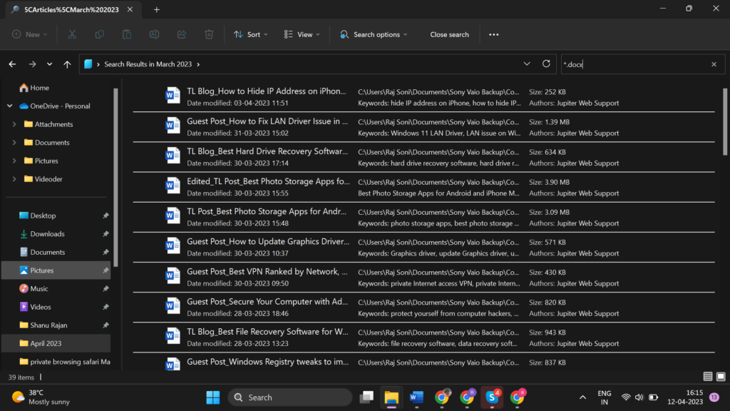
Task: Open the Search options dropdown
Action: pyautogui.click(x=374, y=34)
